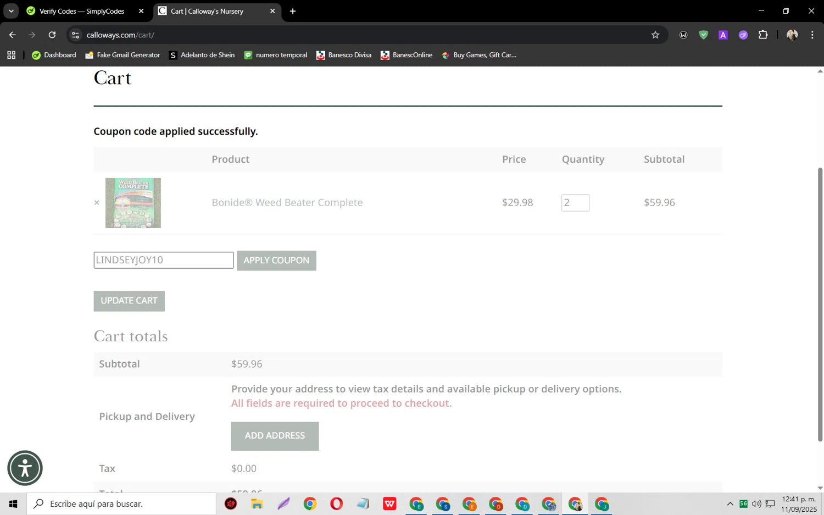Click the purple A extension icon
Image resolution: width=824 pixels, height=515 pixels.
coord(723,35)
